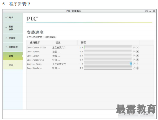Click retry icon for Quality Agent

pos(134,64)
